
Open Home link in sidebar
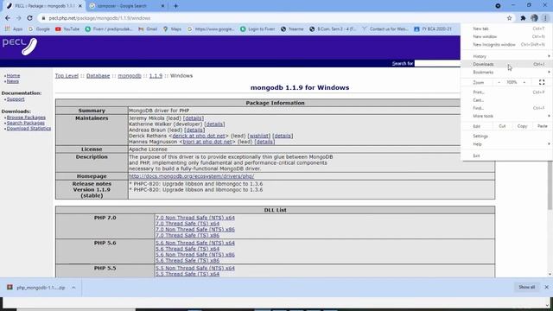coord(14,76)
